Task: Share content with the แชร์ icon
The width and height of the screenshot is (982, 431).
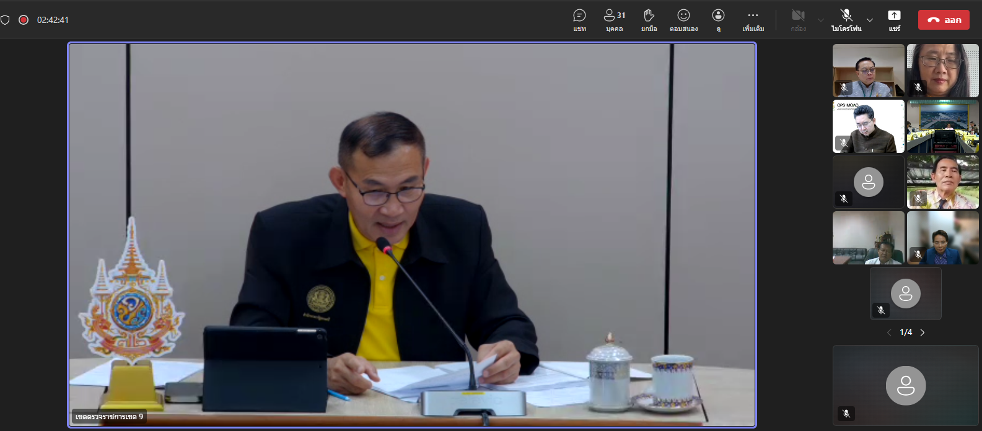Action: pos(894,20)
